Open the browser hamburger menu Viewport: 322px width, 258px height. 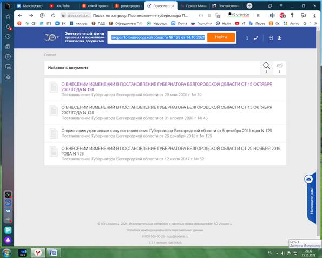click(281, 6)
